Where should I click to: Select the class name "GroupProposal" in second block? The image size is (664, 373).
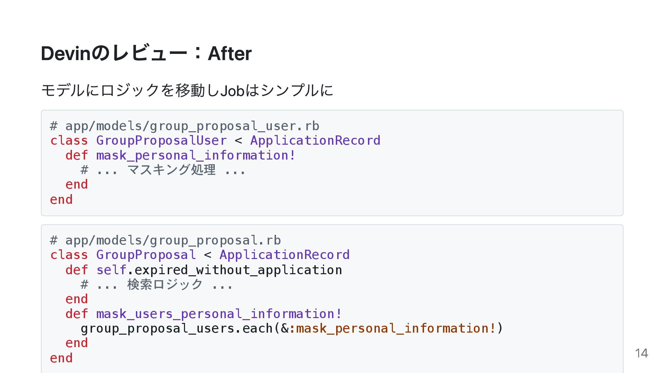146,255
